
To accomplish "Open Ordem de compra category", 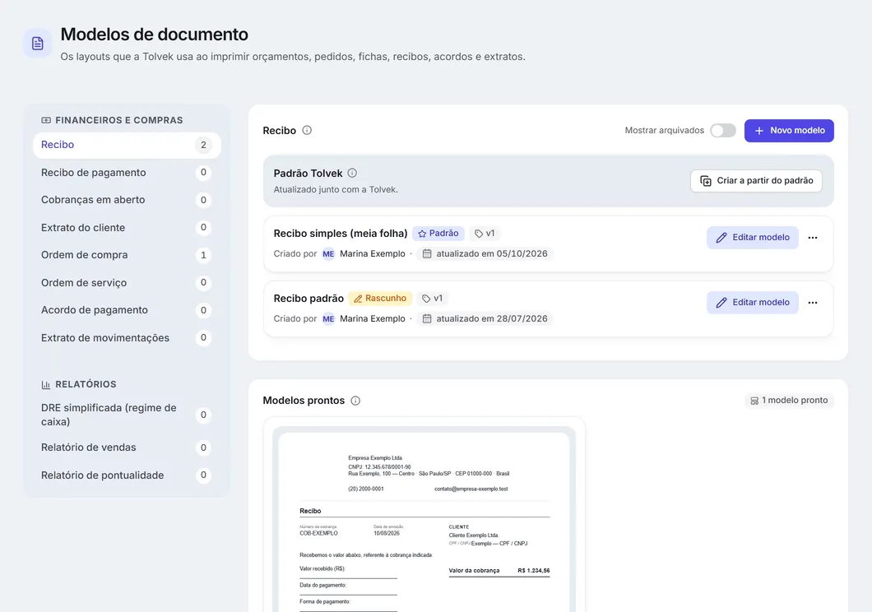I will pos(127,255).
